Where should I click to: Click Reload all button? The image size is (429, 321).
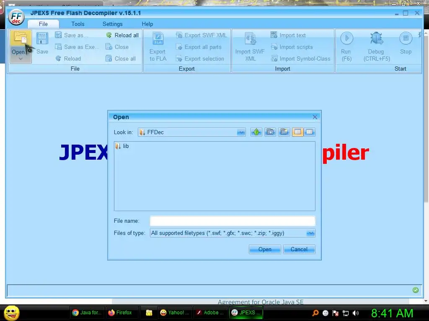tap(123, 35)
